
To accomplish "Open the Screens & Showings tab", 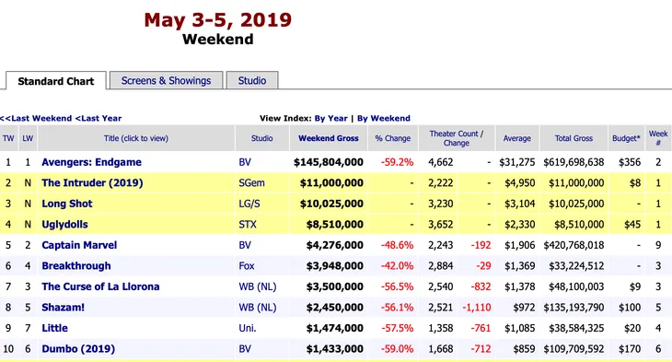I will 166,81.
